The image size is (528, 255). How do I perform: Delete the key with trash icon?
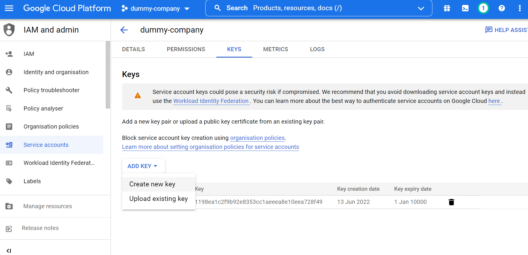451,202
